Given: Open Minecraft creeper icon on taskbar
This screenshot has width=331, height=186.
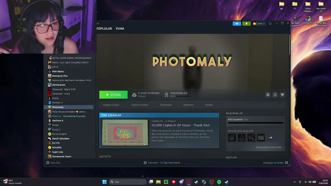Looking at the screenshot, I should tap(166, 182).
